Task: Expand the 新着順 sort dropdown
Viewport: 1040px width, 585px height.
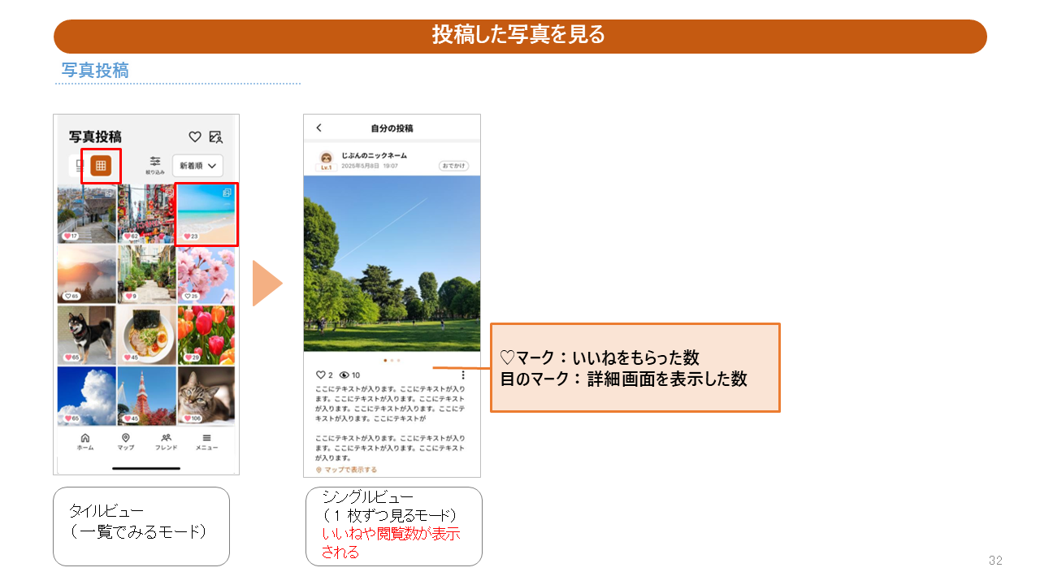Action: 198,166
